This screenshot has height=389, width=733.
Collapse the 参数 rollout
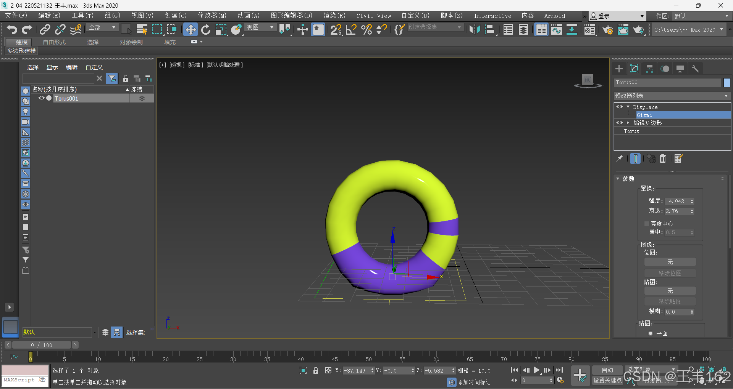tap(618, 179)
